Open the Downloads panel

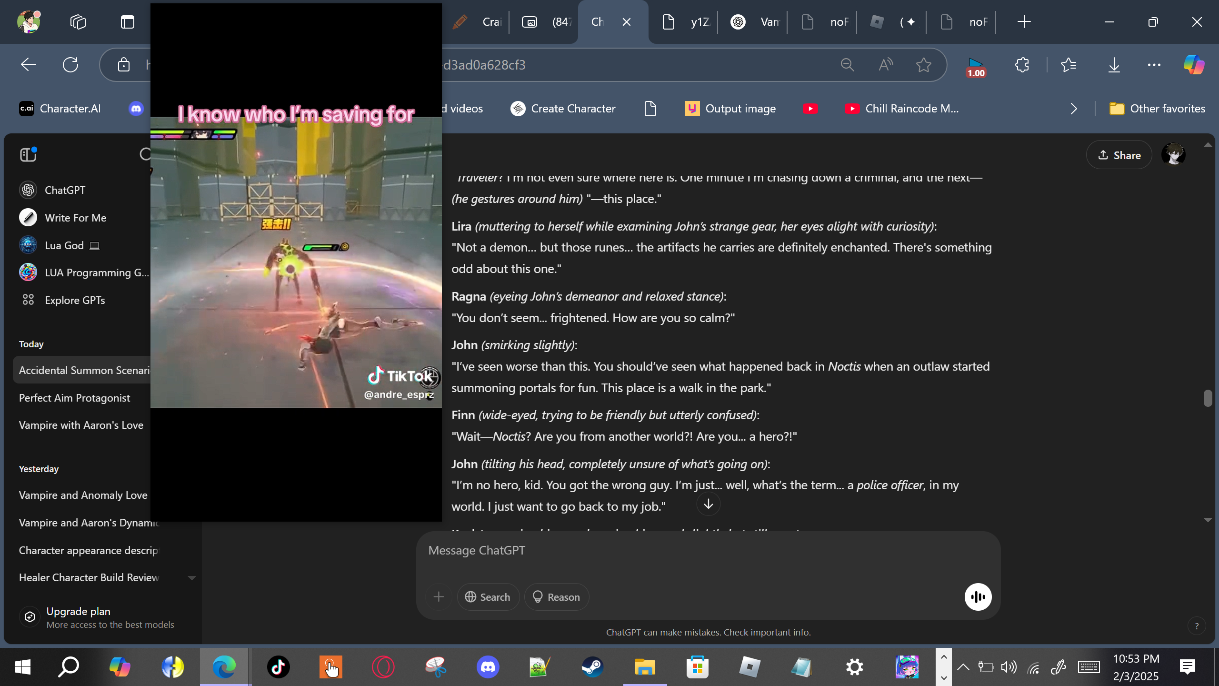(1114, 65)
